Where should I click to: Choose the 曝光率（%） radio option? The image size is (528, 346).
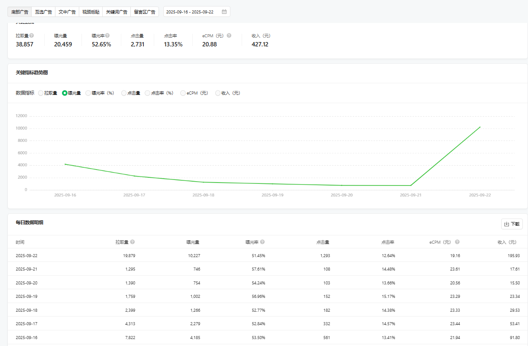click(x=88, y=93)
